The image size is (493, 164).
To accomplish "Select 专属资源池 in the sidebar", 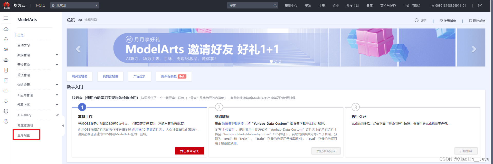I will [x=25, y=125].
